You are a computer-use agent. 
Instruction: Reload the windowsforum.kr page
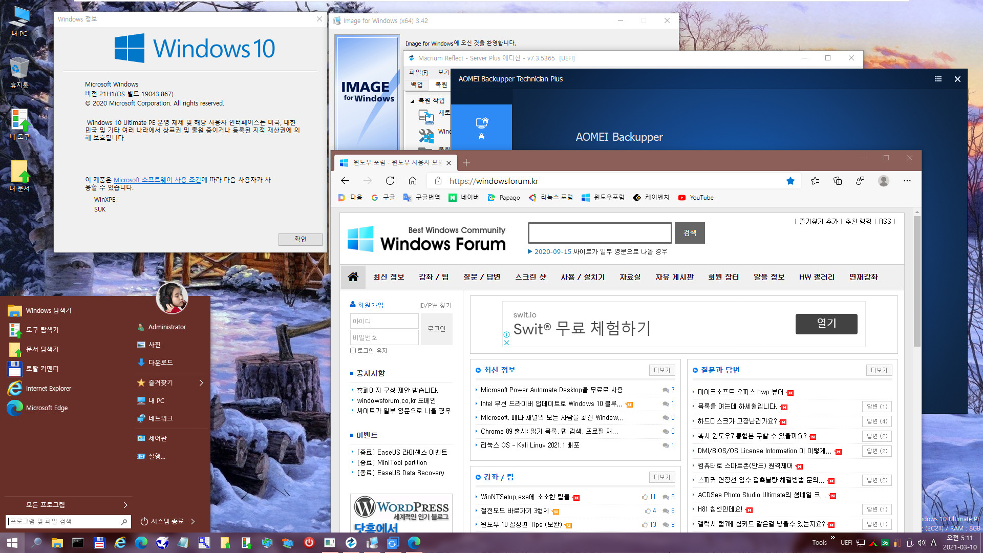coord(390,181)
